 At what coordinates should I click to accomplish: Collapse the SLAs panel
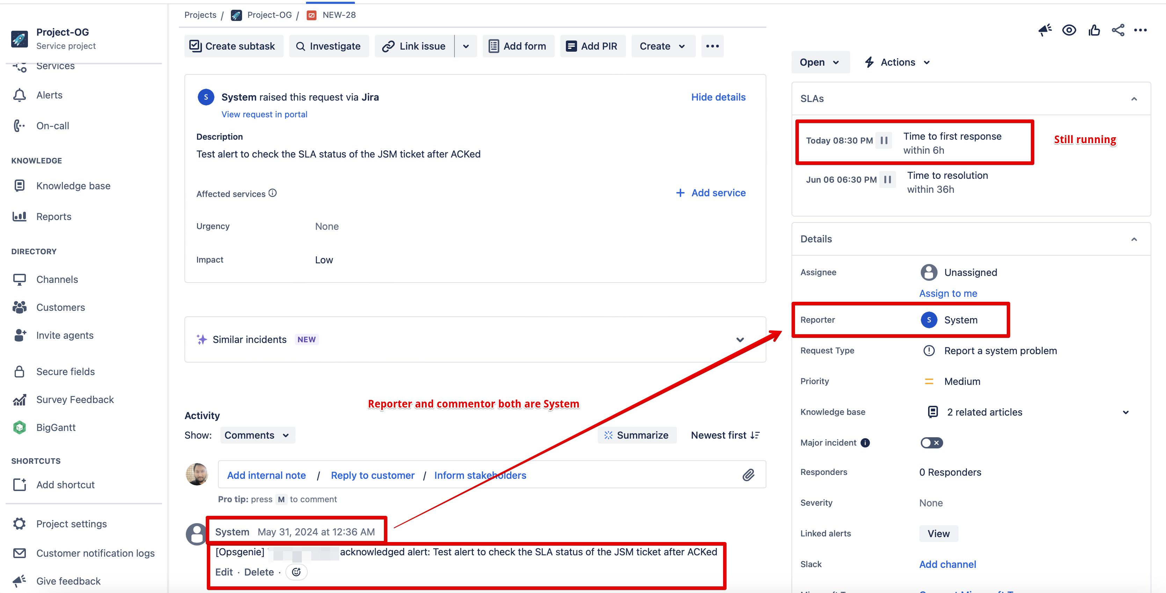pos(1134,99)
